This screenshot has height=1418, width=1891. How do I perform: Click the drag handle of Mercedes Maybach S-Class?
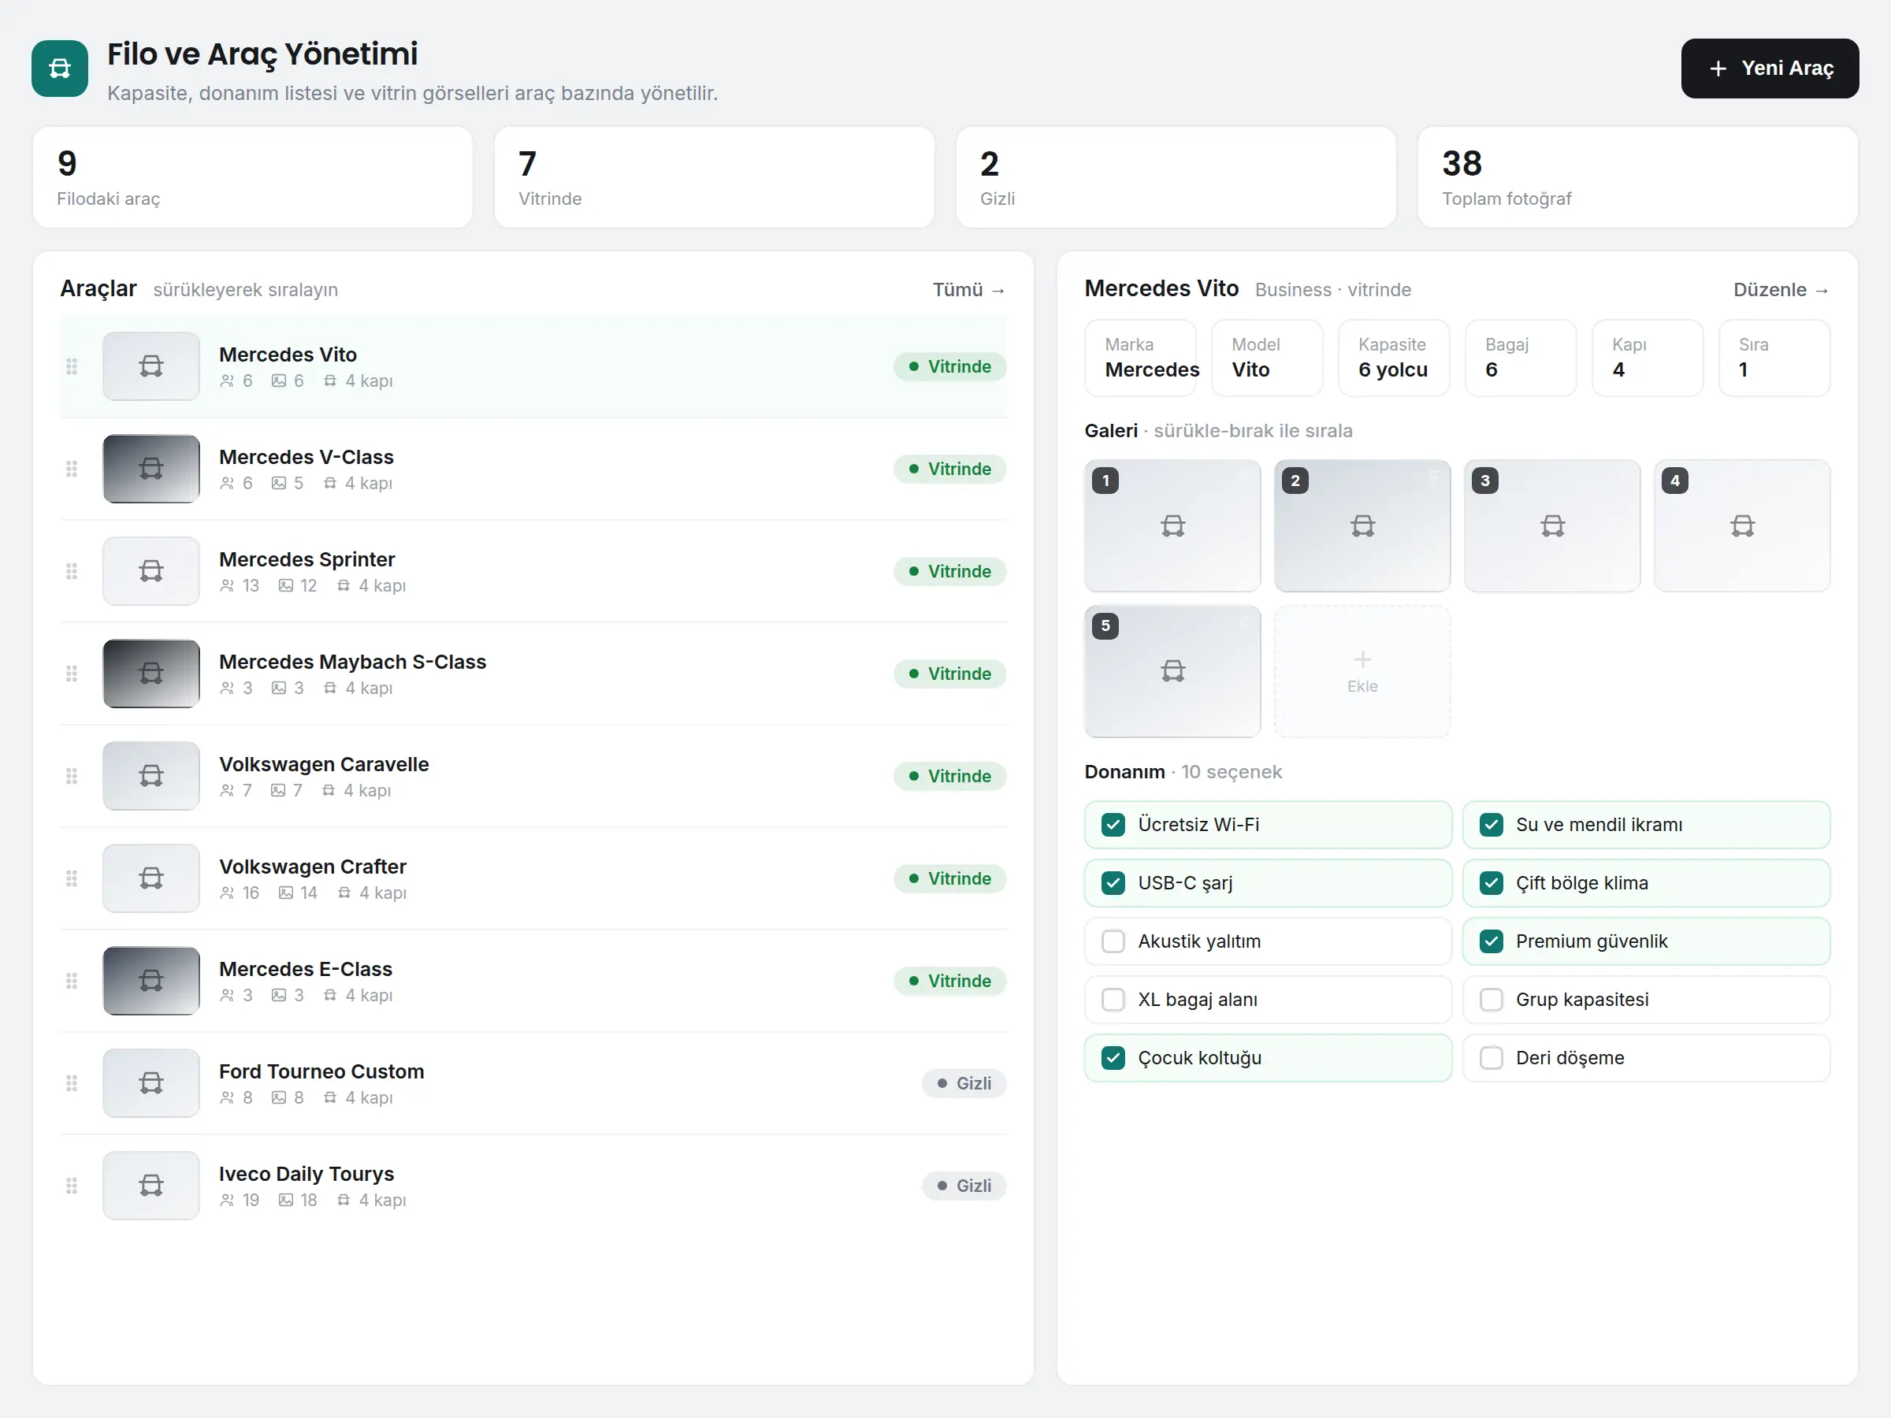click(x=72, y=674)
